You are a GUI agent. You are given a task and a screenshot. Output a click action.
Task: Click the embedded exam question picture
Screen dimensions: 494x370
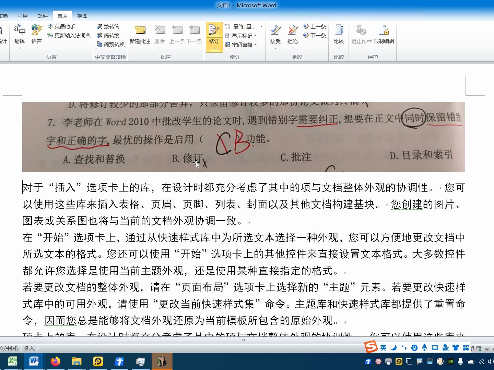[244, 137]
